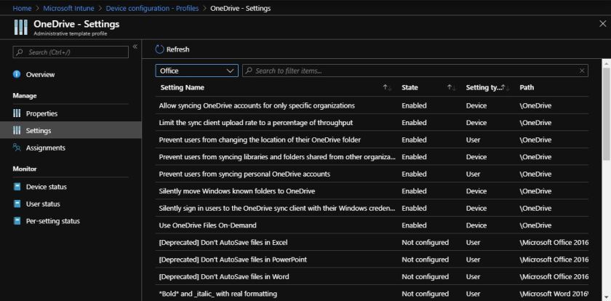Click Enabled state of Use OneDrive Files On-Demand
This screenshot has height=301, width=611.
click(414, 225)
